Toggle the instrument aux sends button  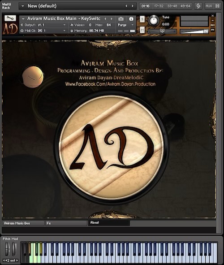pos(212,25)
